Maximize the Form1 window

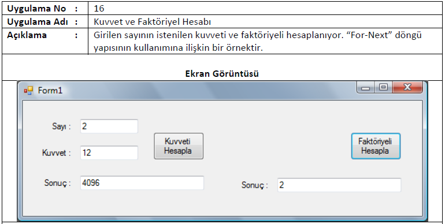tap(384, 88)
